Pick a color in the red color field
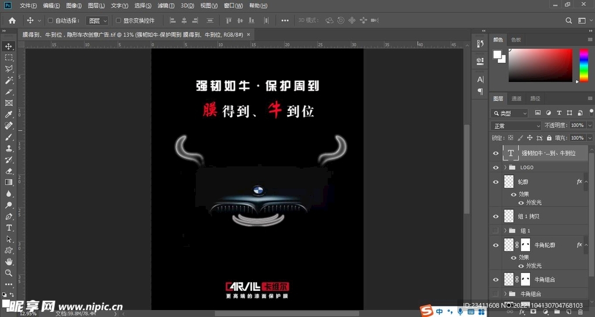Screen dimensions: 595x317 coord(540,65)
